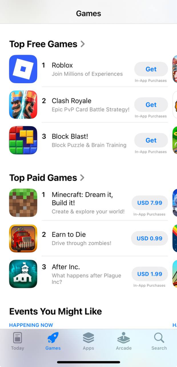Buy Minecraft for USD 7.99
Viewport: 177px width, 367px height.
150,203
